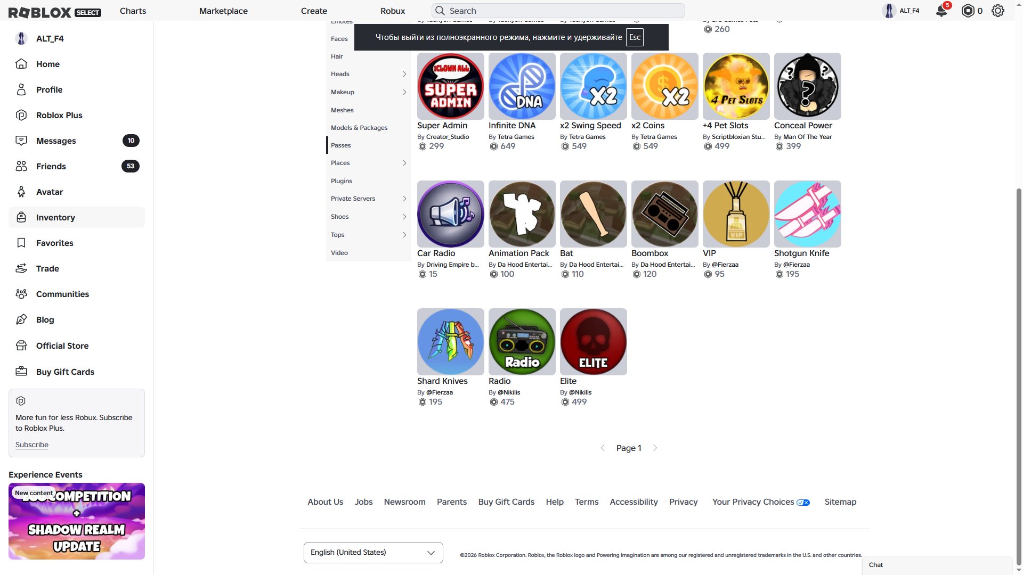Click the Buy Gift Cards sidebar icon
The height and width of the screenshot is (575, 1023).
(21, 372)
